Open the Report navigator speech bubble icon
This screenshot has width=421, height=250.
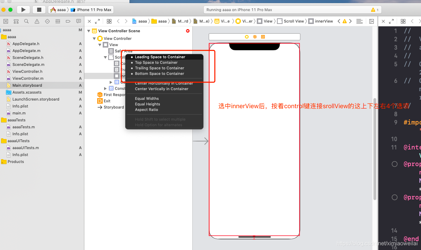point(78,21)
